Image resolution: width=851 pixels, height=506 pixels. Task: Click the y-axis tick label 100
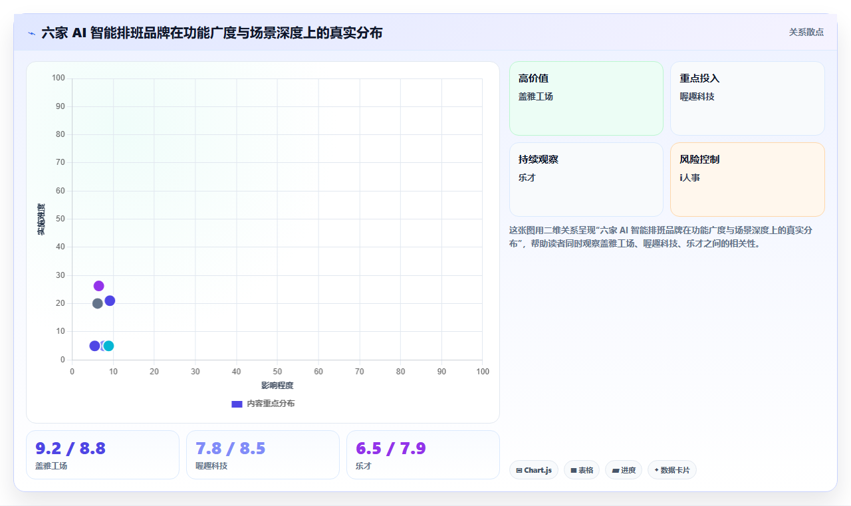(59, 78)
